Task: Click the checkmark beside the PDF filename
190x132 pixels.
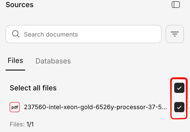Action: pyautogui.click(x=179, y=107)
